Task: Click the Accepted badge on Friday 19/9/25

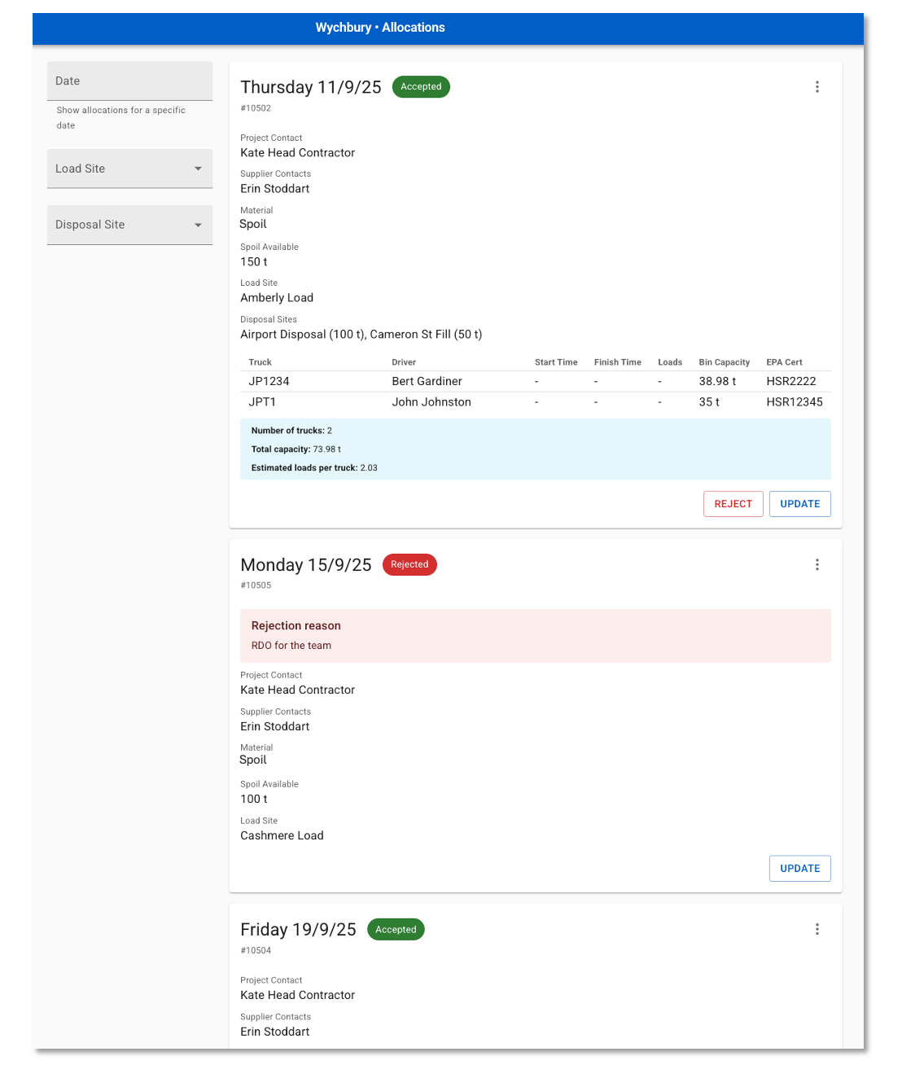Action: (396, 930)
